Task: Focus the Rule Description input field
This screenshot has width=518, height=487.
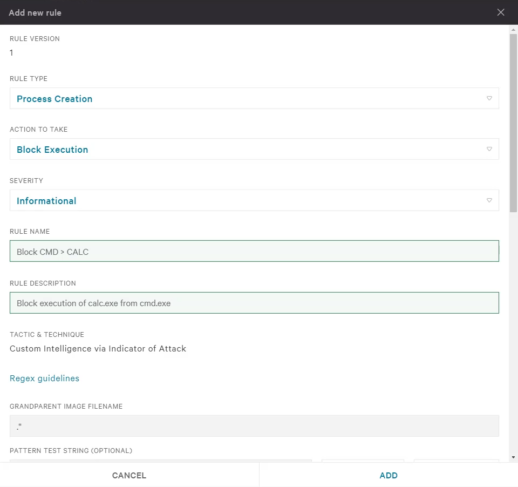Action: tap(254, 303)
